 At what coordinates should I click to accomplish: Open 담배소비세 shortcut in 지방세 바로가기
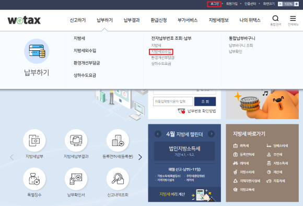[277, 146]
